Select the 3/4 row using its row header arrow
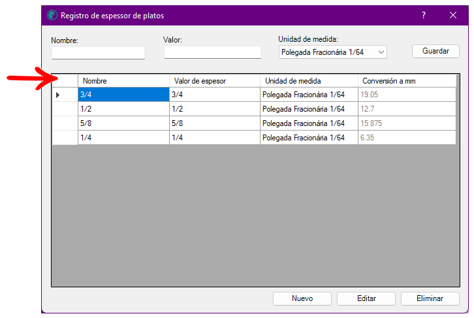The image size is (474, 318). coord(65,95)
